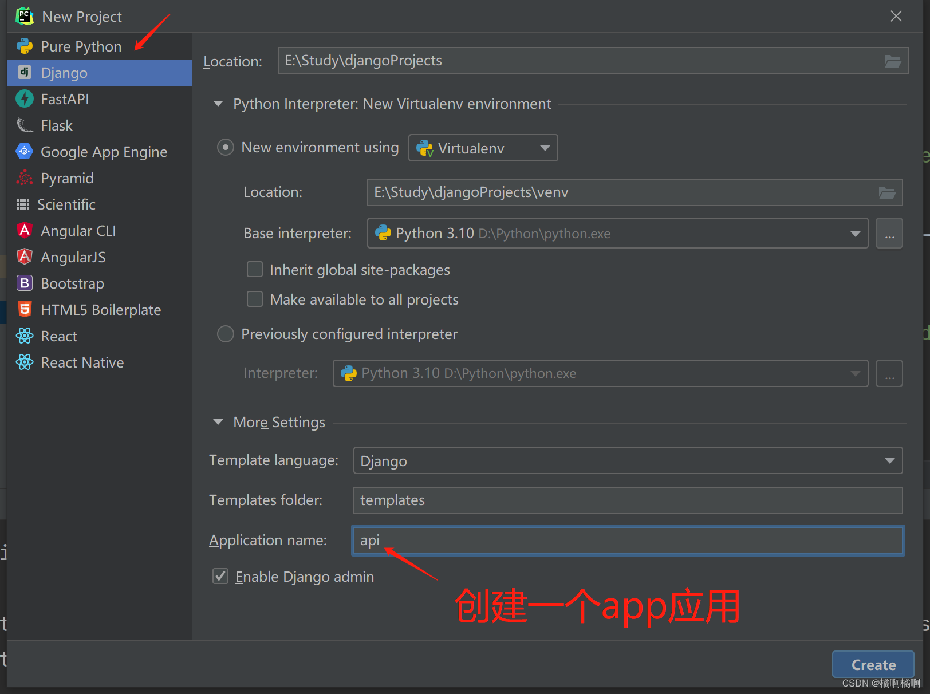
Task: Browse for project location folder icon
Action: click(893, 61)
